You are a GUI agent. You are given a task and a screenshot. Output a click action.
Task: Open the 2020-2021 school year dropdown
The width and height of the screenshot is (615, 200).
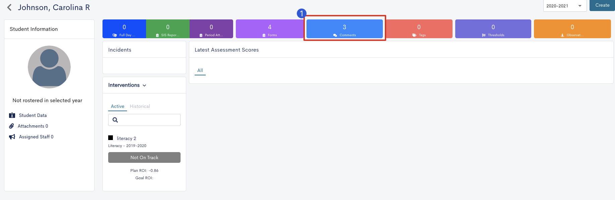tap(565, 6)
